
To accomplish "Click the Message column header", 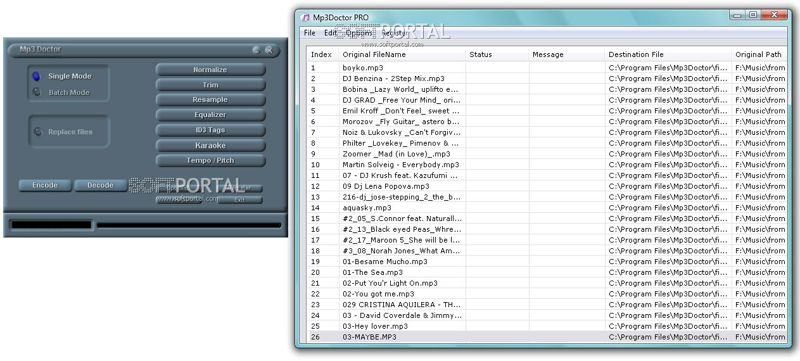I will (x=566, y=54).
